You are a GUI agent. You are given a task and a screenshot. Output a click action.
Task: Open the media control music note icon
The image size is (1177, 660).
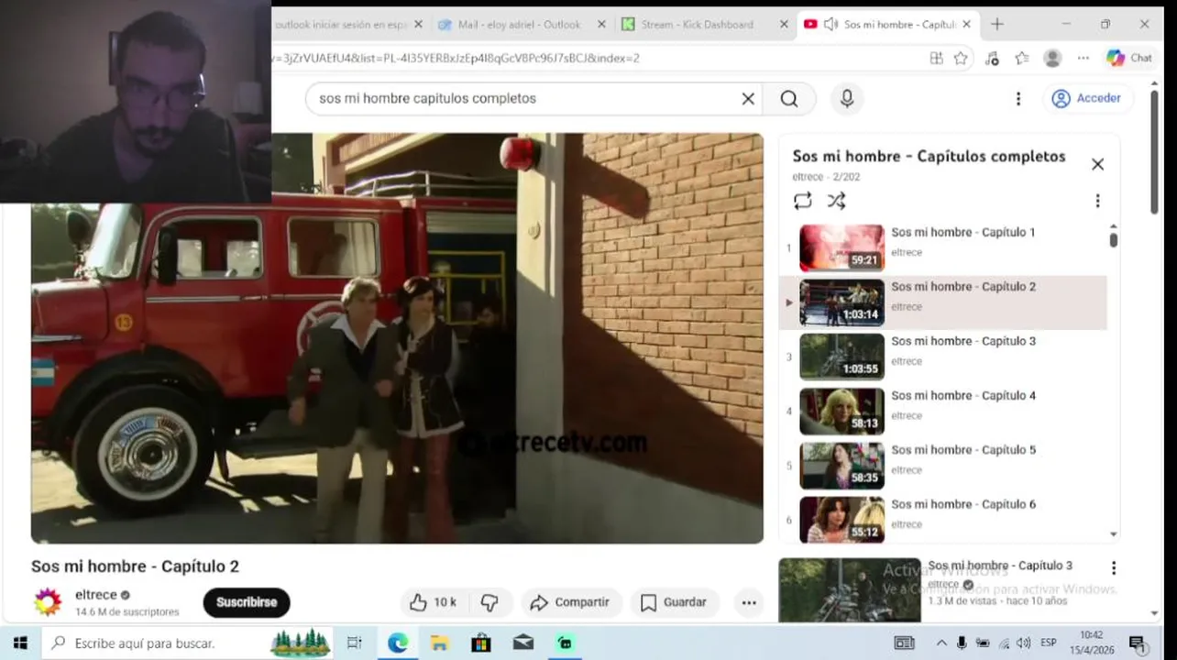992,58
